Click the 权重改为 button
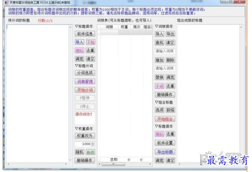252x172 pixels. click(85, 136)
